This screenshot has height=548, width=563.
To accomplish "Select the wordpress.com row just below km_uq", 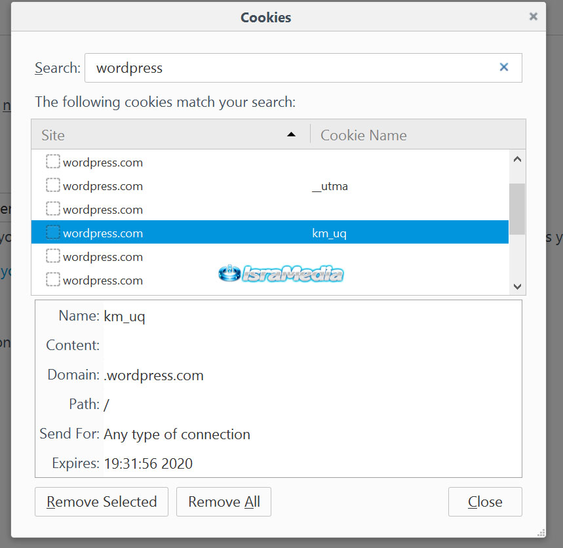I will 197,257.
